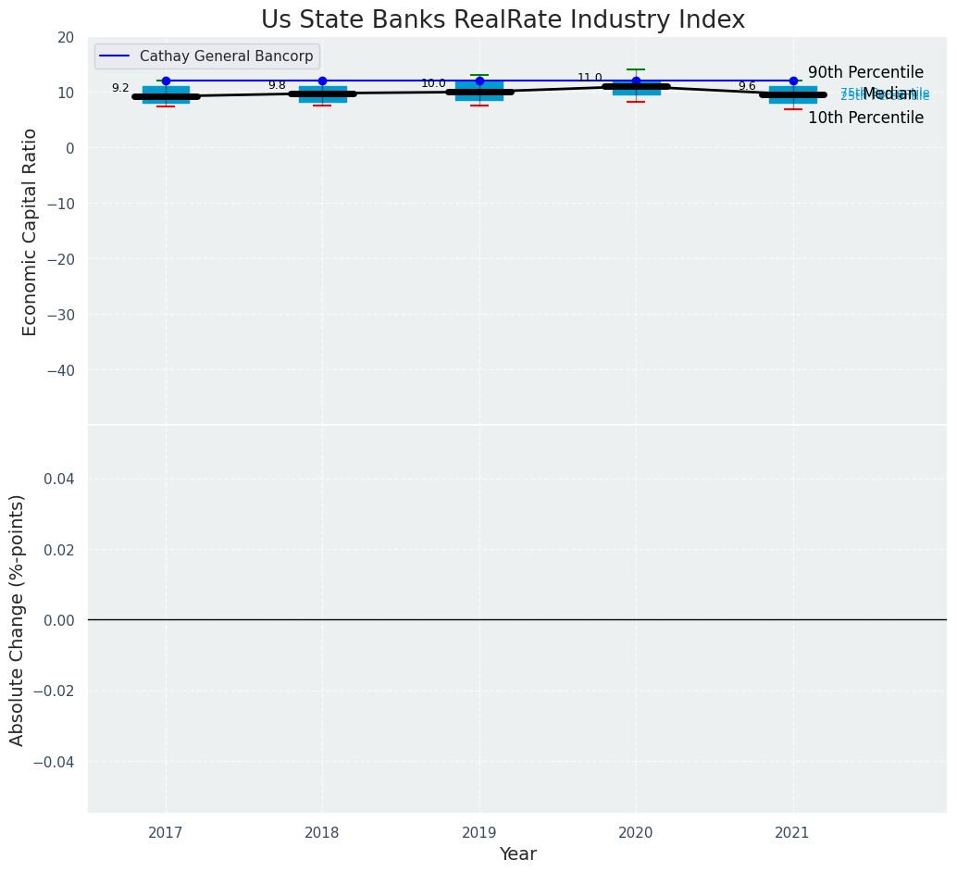Click the 9.8 median value label
The height and width of the screenshot is (872, 957).
277,85
